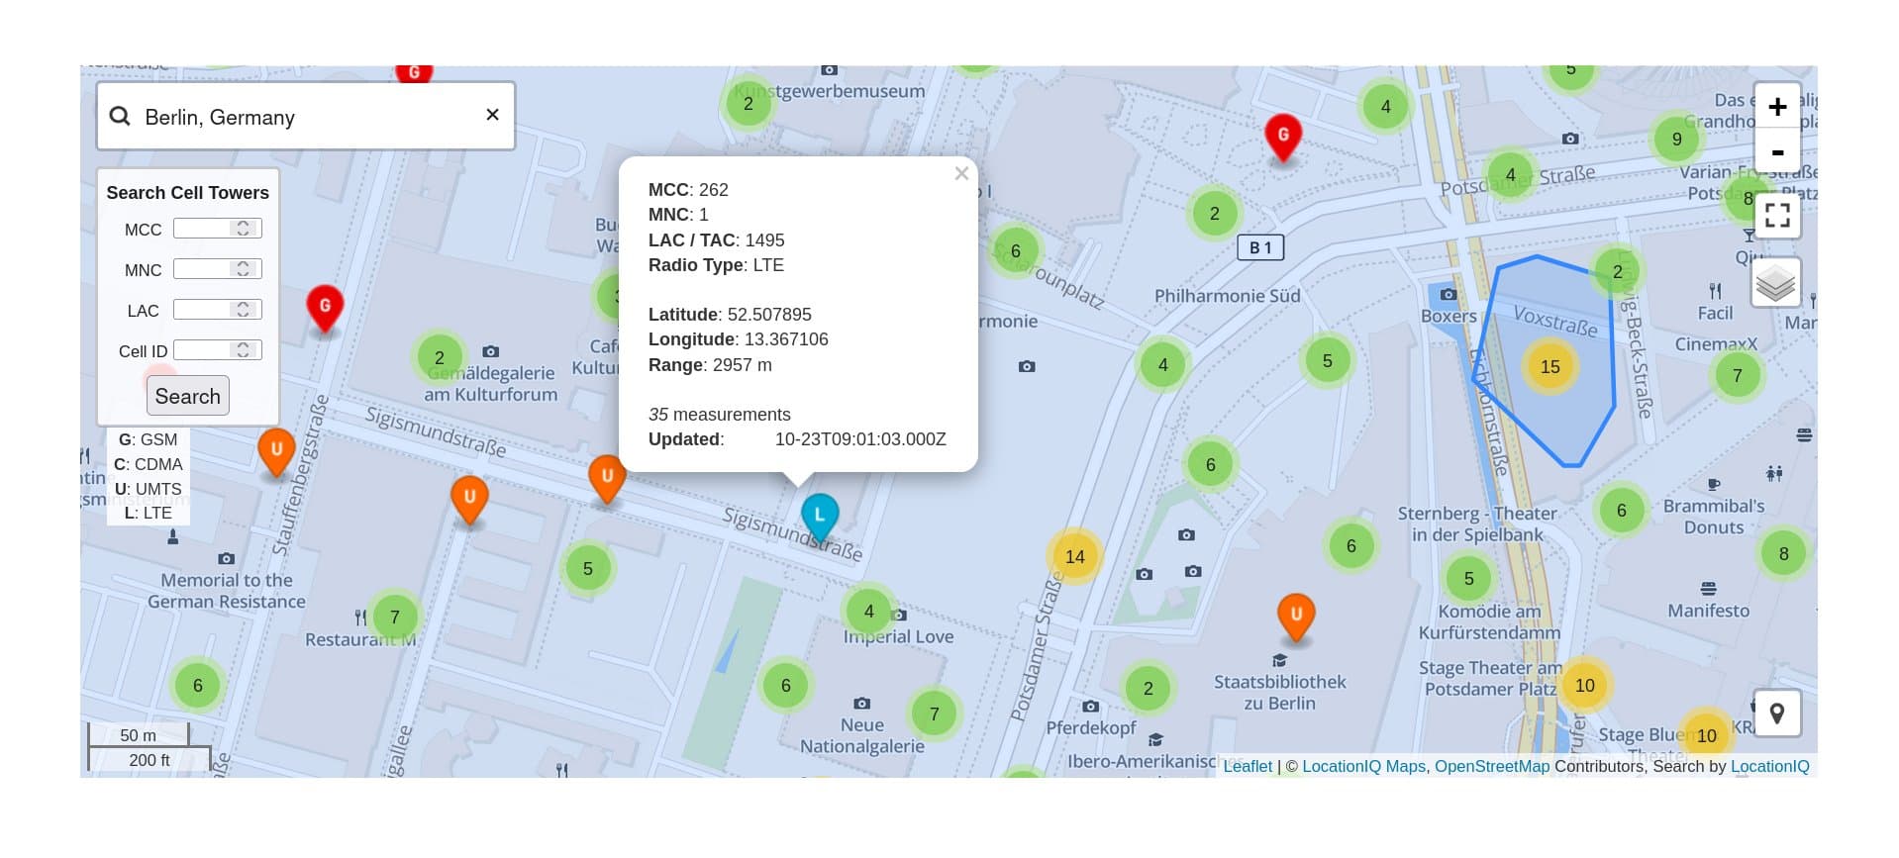Click the 'Search Cell Towers' heading
1899x858 pixels.
point(188,193)
